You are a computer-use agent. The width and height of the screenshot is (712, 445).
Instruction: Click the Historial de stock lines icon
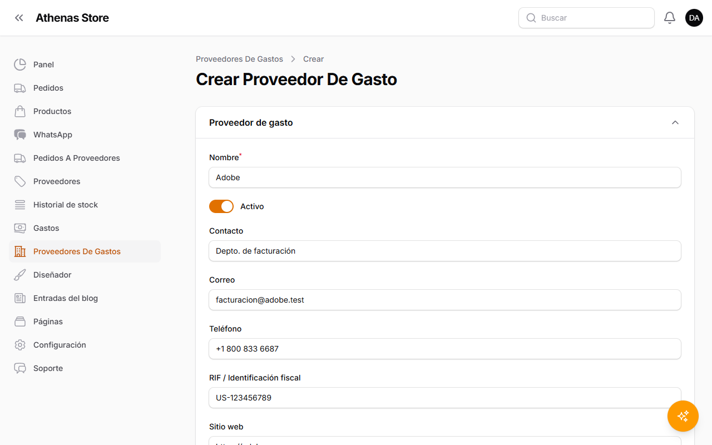(20, 205)
